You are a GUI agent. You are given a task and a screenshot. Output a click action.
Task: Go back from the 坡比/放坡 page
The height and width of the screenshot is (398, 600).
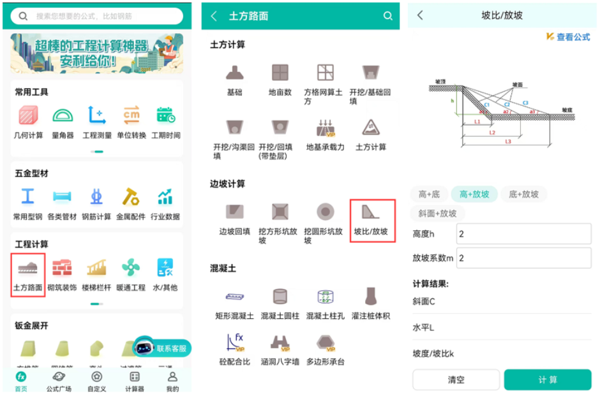420,15
